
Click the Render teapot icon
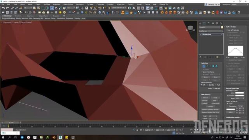pos(174,8)
